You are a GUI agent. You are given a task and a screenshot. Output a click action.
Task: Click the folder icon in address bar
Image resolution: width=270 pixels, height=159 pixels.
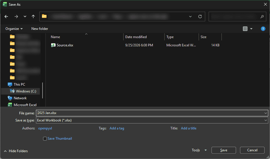point(44,16)
